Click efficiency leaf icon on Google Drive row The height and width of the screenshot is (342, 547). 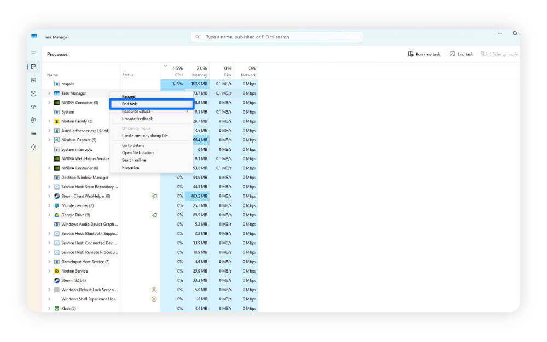click(154, 215)
